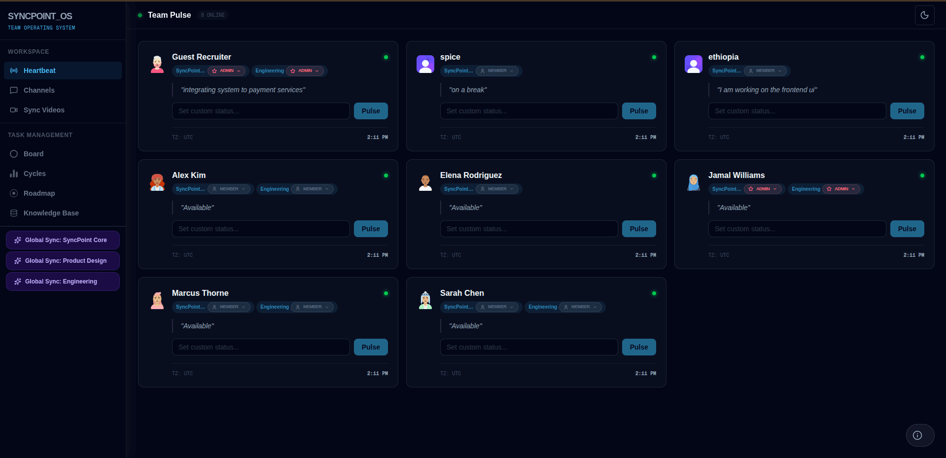
Task: Open Sync Videos via the camera icon
Action: click(x=14, y=110)
